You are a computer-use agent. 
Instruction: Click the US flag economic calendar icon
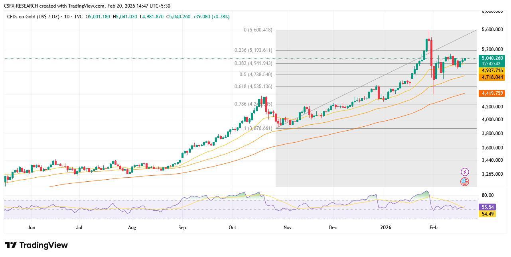[x=464, y=182]
